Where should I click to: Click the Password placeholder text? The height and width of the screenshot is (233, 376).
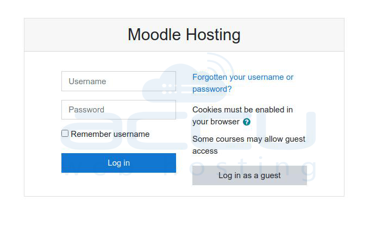[86, 110]
